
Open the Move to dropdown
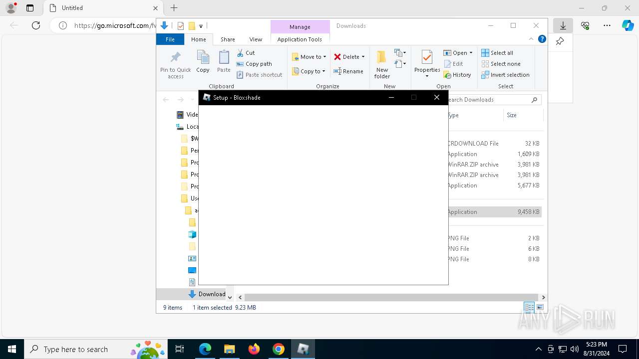(309, 57)
